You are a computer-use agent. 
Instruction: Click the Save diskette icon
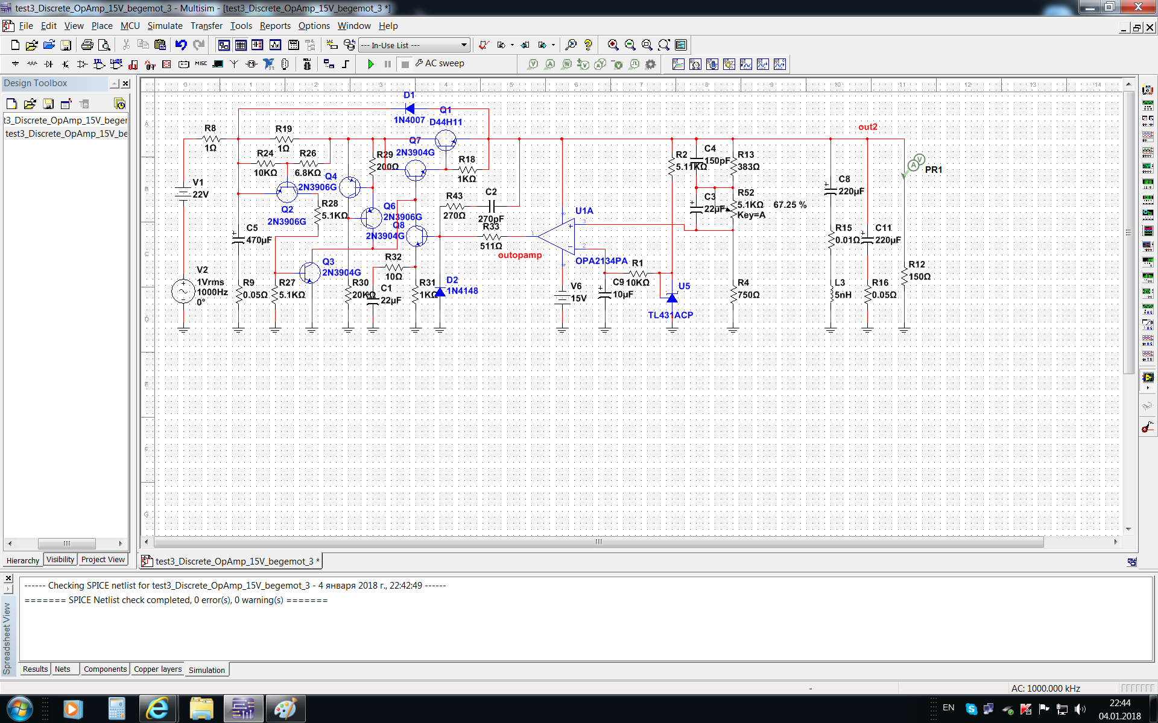pos(66,45)
